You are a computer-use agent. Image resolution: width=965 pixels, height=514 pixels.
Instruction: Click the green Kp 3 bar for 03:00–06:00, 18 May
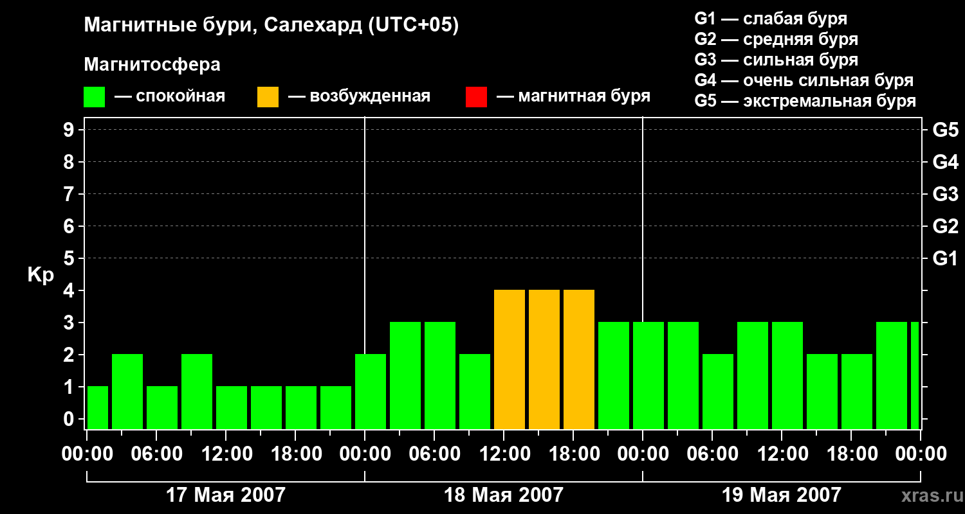tap(405, 375)
